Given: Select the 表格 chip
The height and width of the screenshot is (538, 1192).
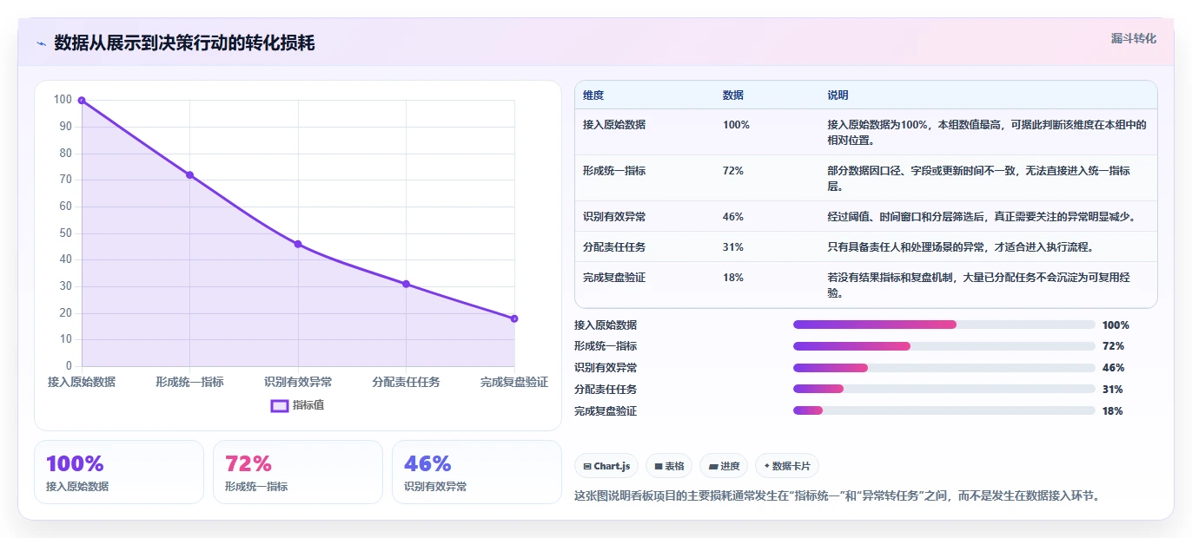Looking at the screenshot, I should pyautogui.click(x=669, y=466).
